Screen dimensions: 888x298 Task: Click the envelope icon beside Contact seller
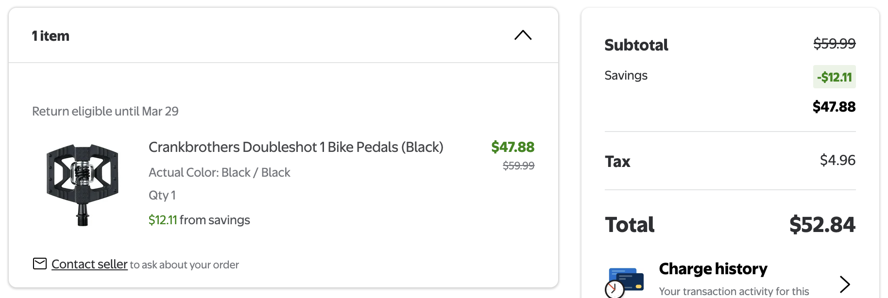pyautogui.click(x=40, y=264)
